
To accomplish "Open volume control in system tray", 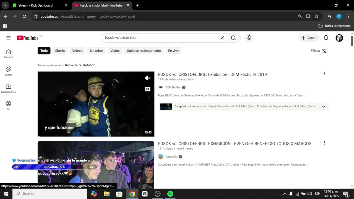I will (309, 194).
